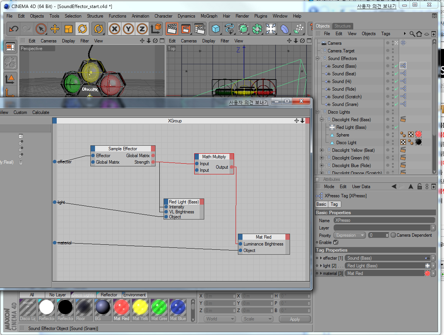
Task: Collapse Discolight Red (Bass) hierarchy
Action: coord(322,120)
